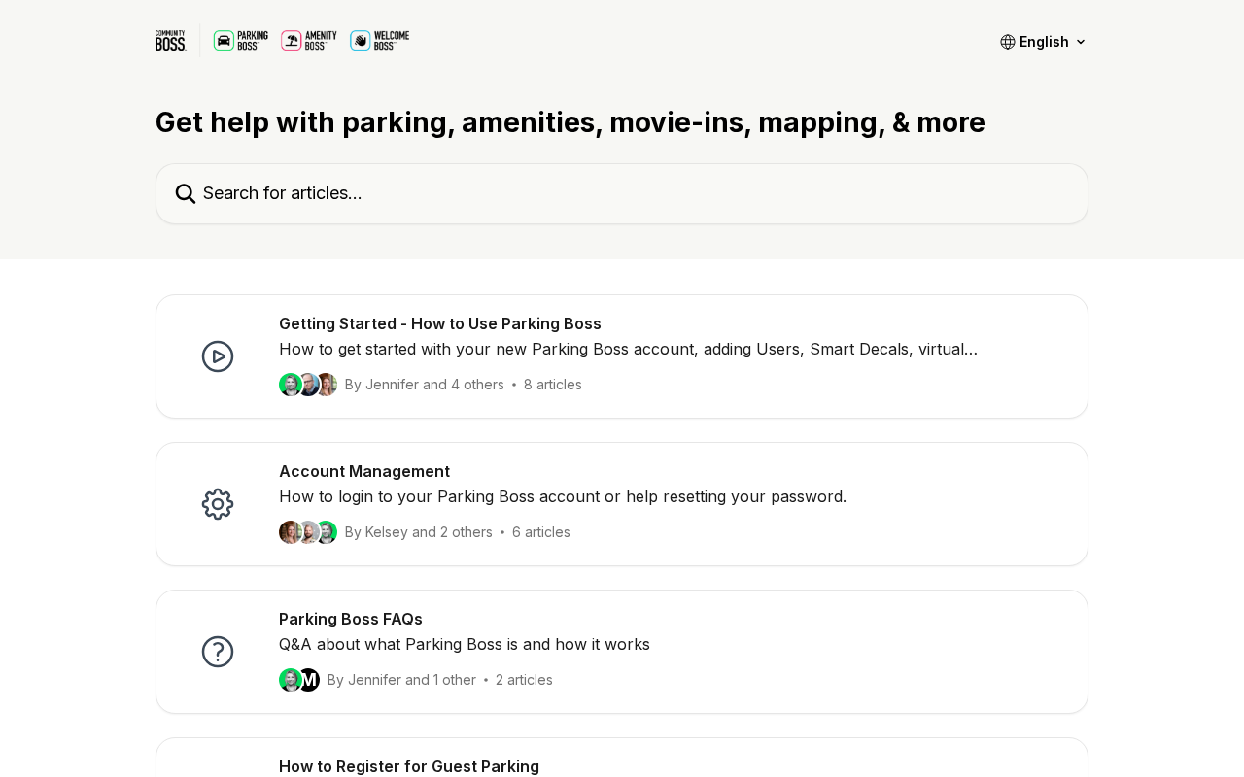Open the Parking Boss FAQs collection

point(351,620)
